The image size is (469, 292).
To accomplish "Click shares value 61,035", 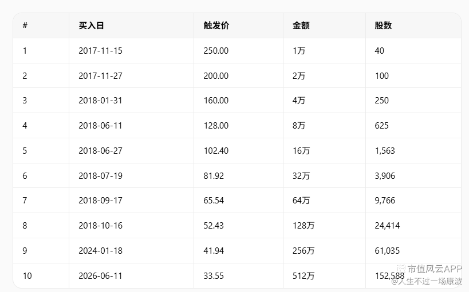I will pyautogui.click(x=387, y=250).
